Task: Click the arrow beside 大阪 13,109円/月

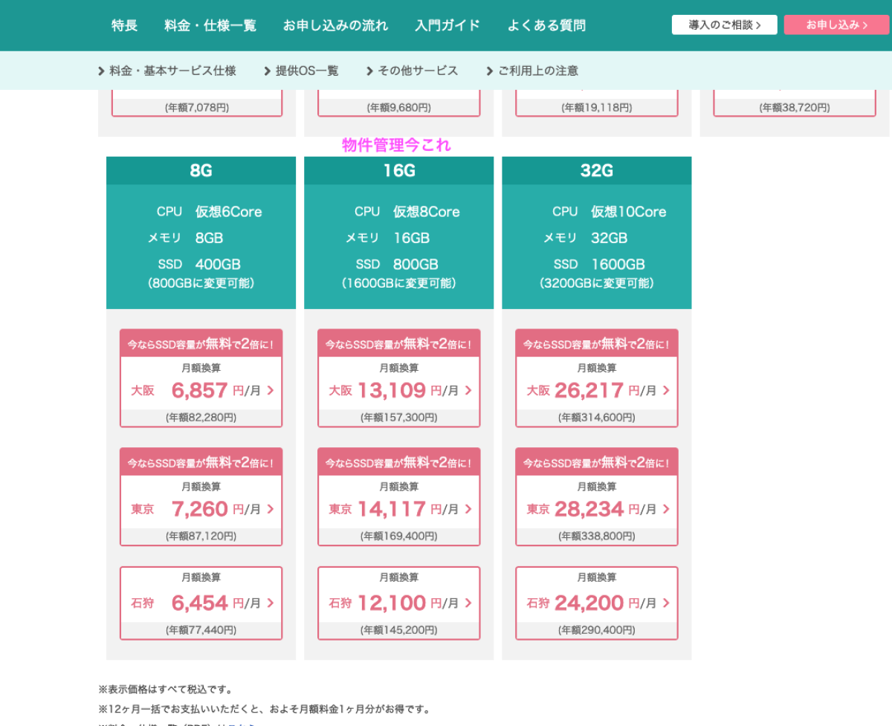Action: (x=468, y=390)
